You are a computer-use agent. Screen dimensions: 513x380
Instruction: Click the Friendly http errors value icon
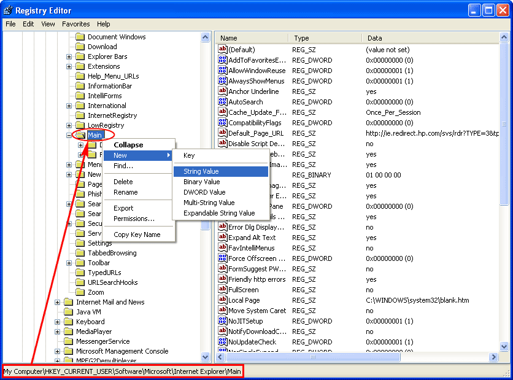[223, 279]
